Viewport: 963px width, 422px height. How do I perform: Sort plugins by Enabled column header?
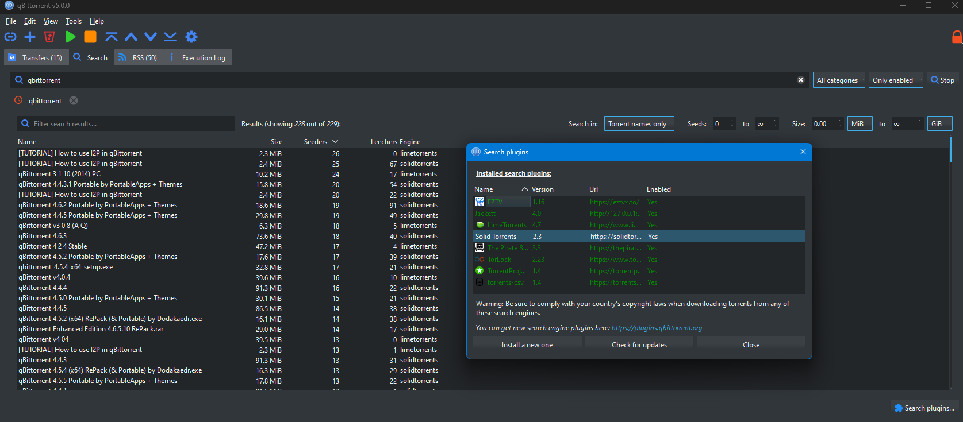[x=659, y=189]
